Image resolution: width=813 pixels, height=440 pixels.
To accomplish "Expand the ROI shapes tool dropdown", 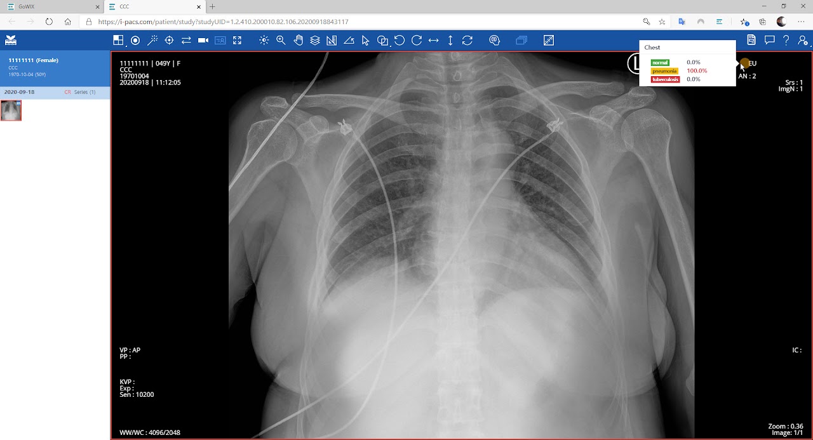I will click(383, 41).
